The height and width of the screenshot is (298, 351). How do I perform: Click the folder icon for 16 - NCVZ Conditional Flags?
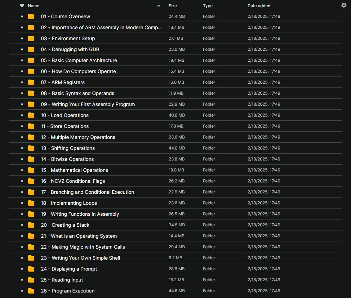click(31, 181)
